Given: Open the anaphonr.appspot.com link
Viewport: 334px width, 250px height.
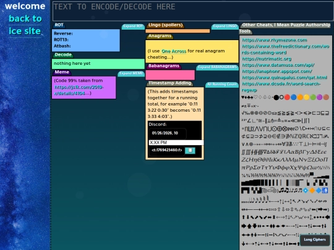Looking at the screenshot, I should (277, 72).
